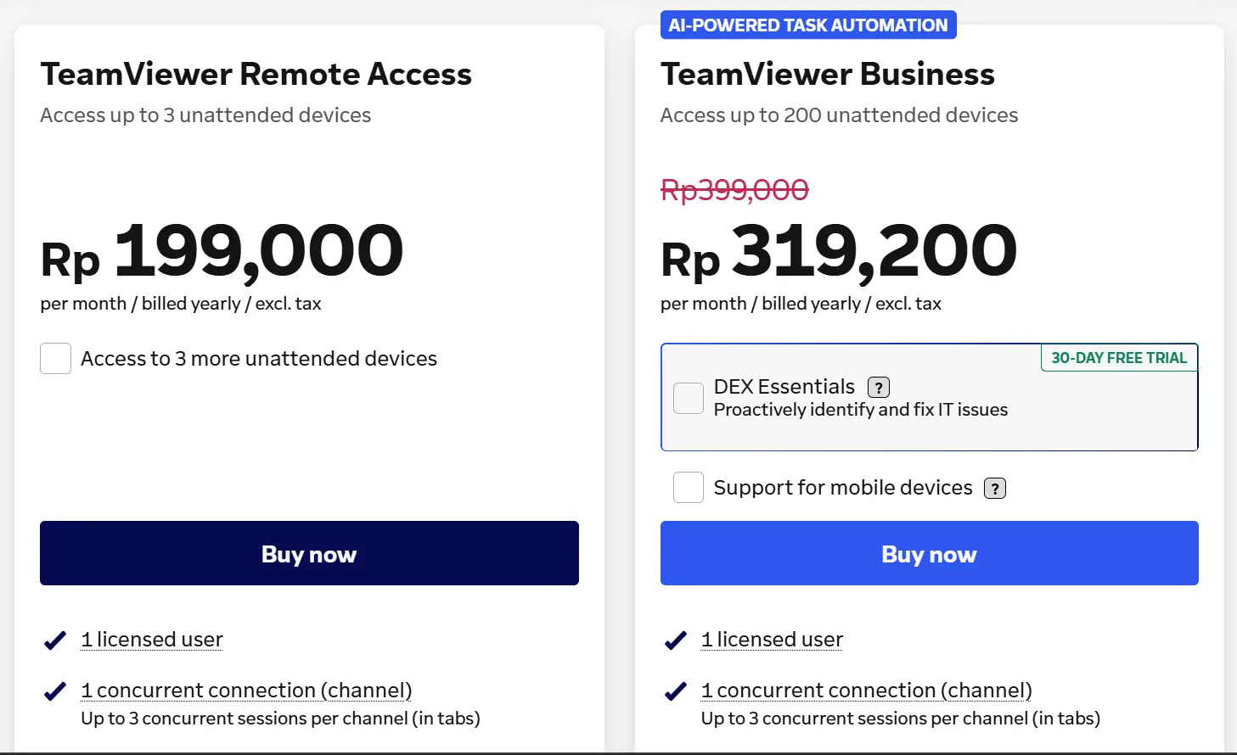Screen dimensions: 1237x755
Task: Click the TeamViewer Business plan title
Action: point(827,75)
